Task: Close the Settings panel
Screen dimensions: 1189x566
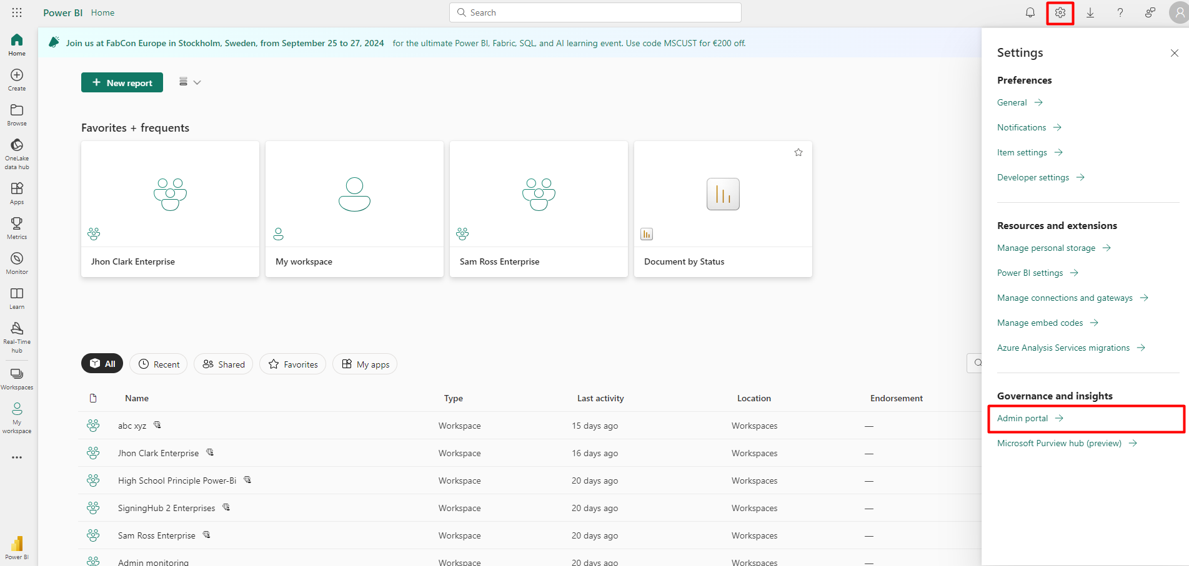Action: [1175, 53]
